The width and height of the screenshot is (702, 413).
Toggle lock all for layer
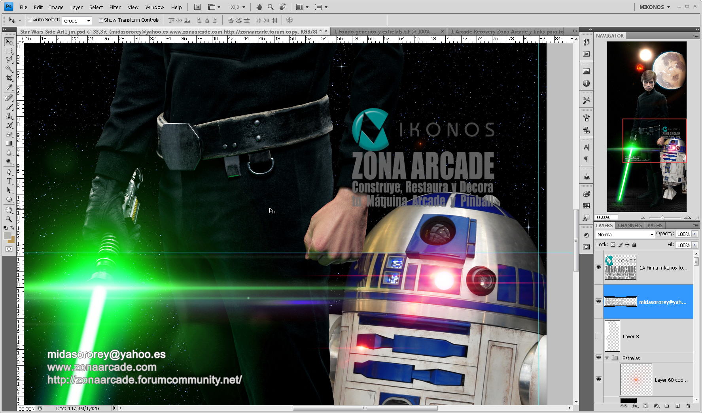coord(634,245)
